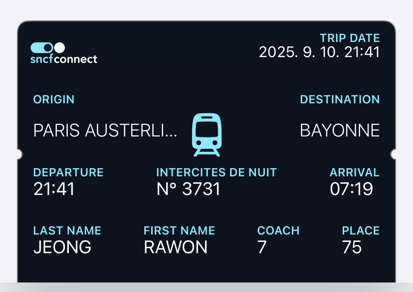Click the INTERCITES DE NUIT label
413x292 pixels.
(x=216, y=172)
